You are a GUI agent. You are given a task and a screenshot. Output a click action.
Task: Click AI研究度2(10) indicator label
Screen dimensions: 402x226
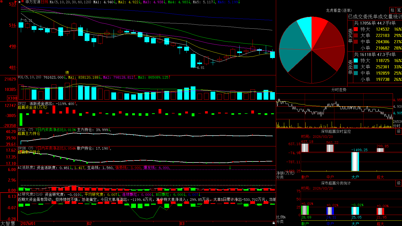(x=30, y=194)
